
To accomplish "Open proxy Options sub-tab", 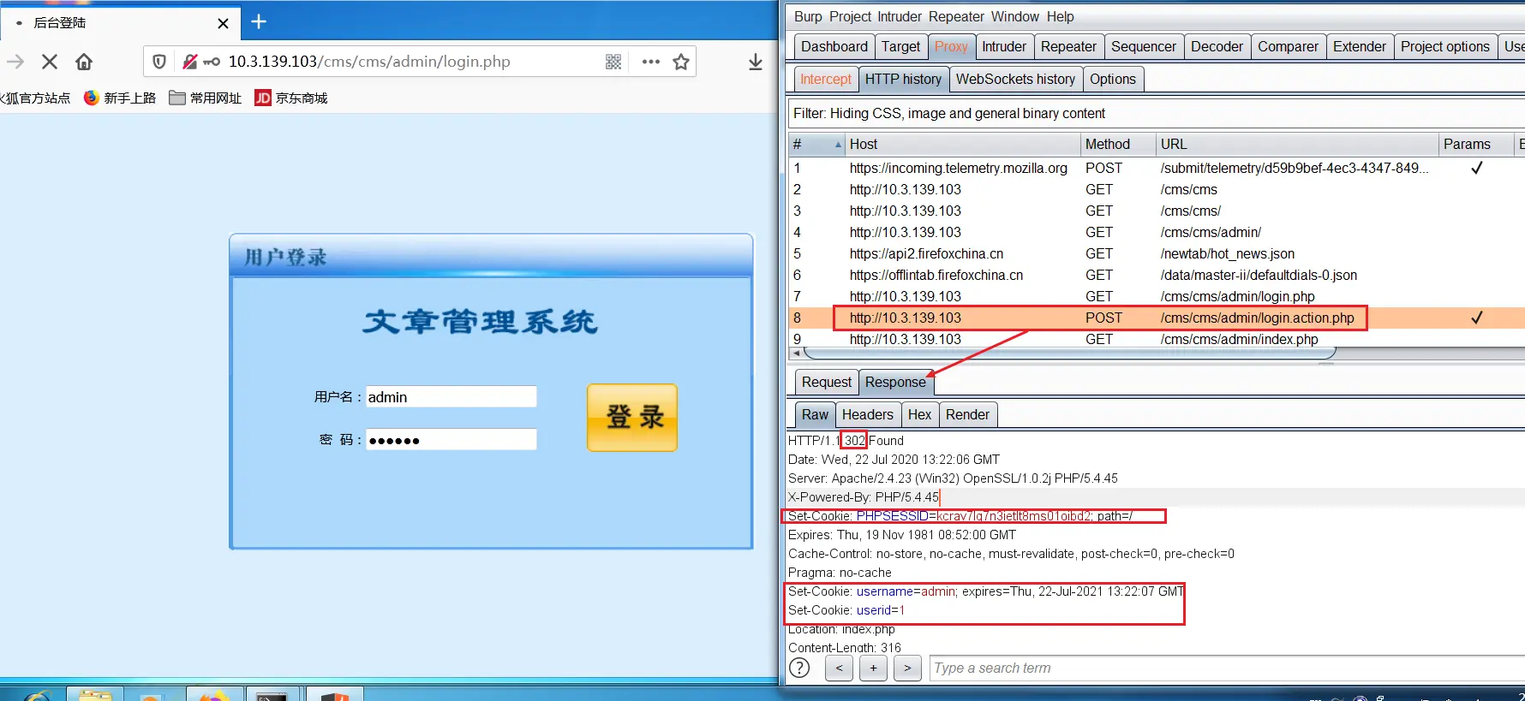I will 1113,79.
